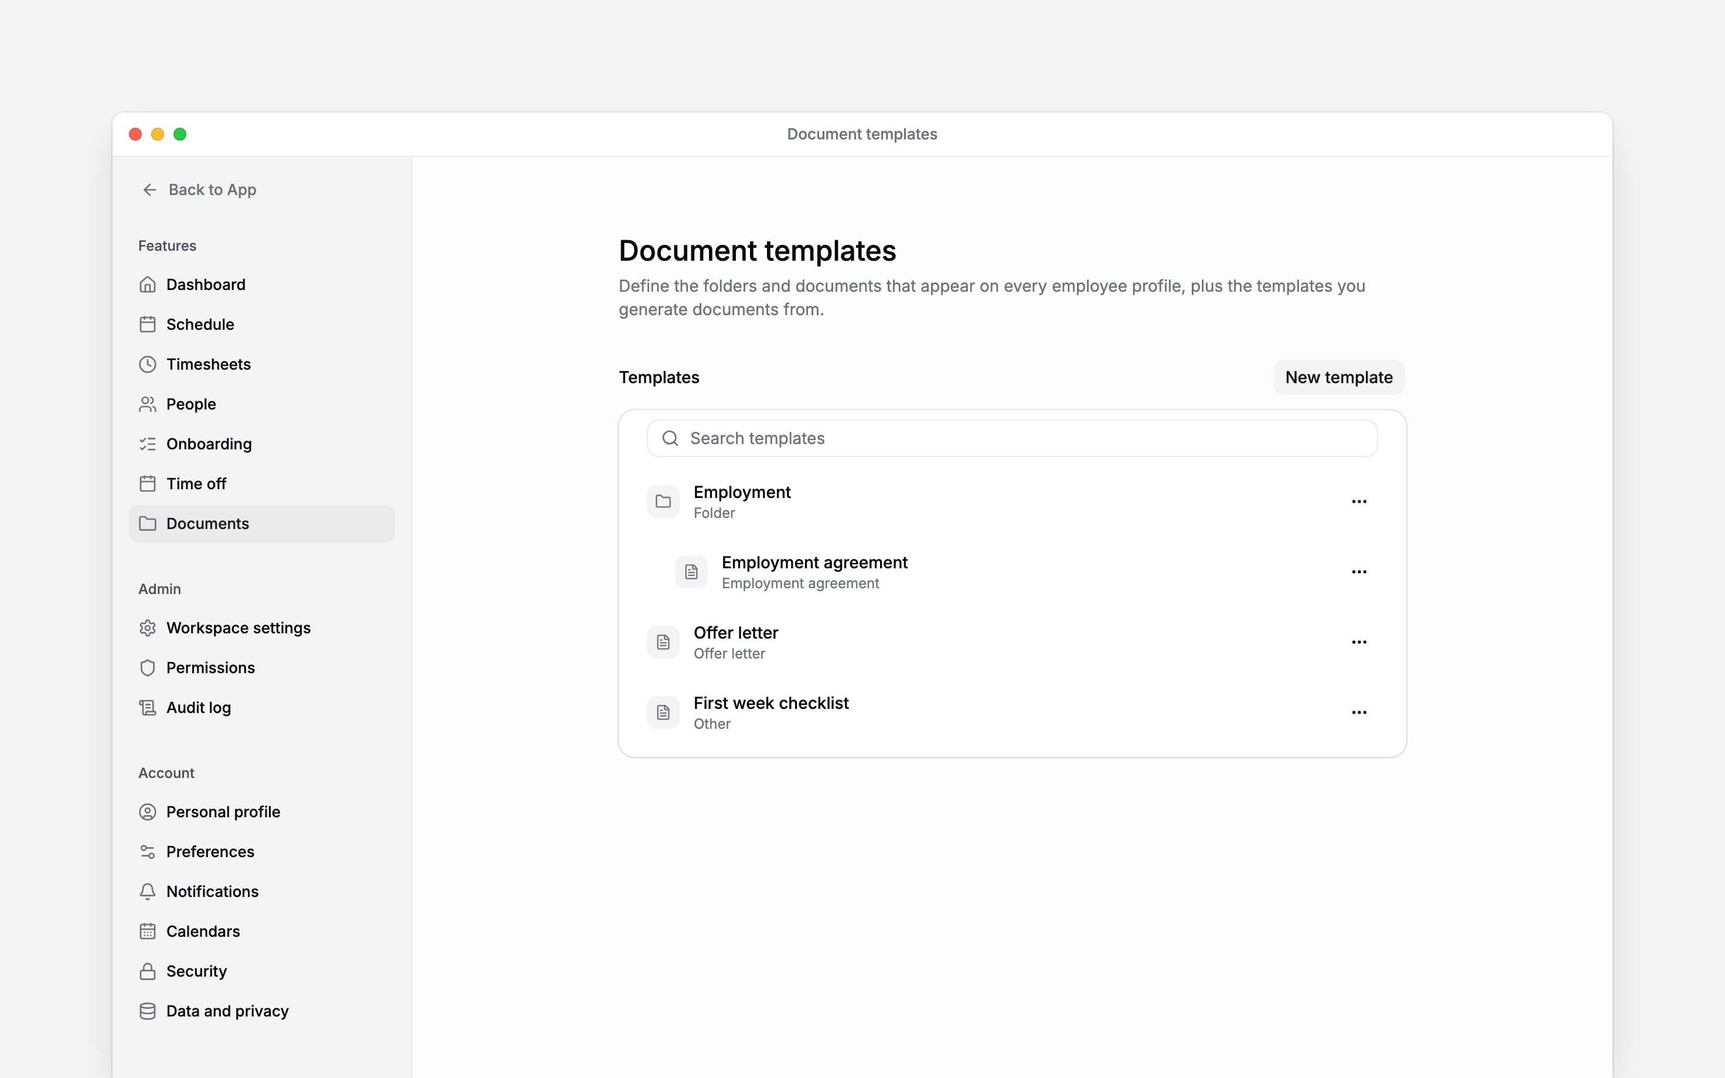Click the Security lock icon

148,972
